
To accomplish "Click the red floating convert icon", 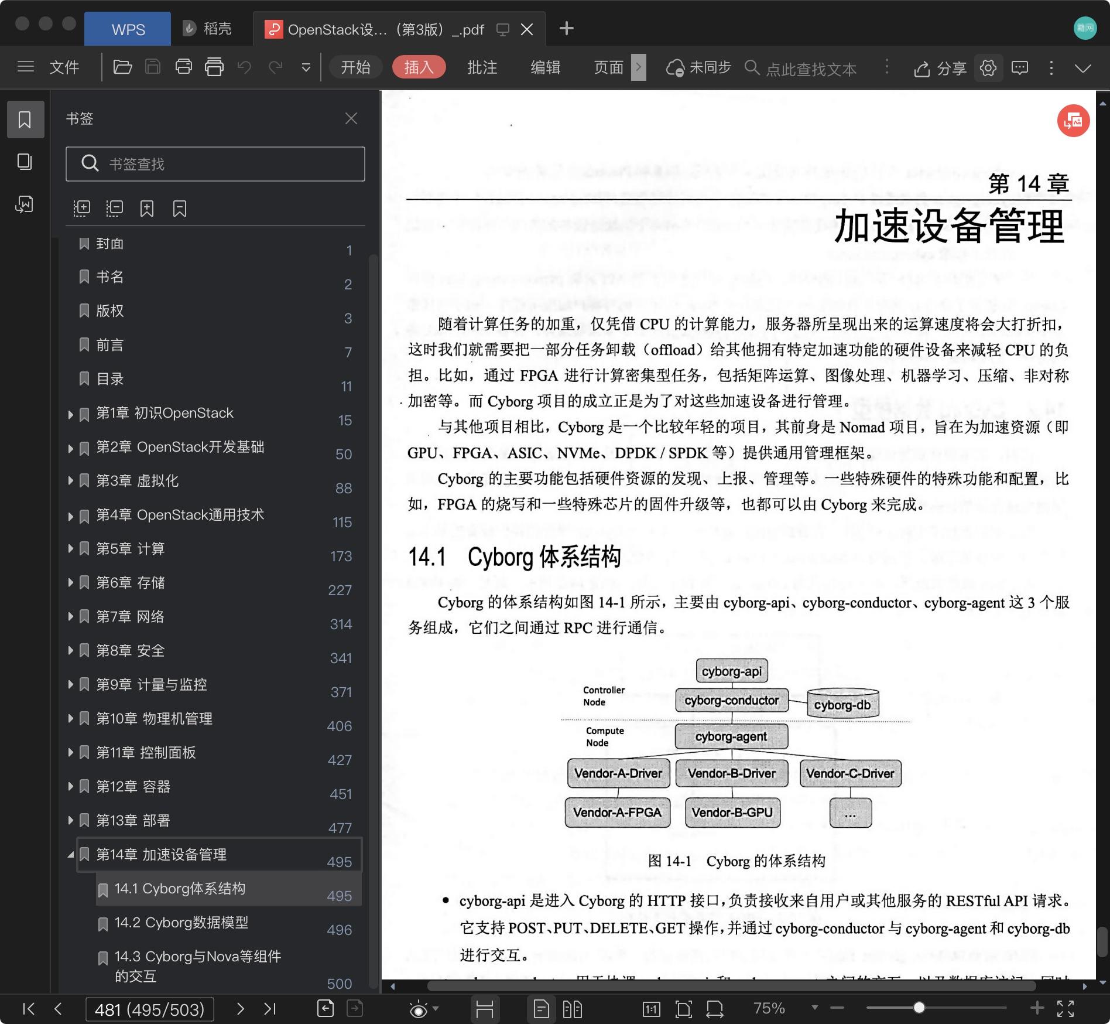I will tap(1073, 121).
